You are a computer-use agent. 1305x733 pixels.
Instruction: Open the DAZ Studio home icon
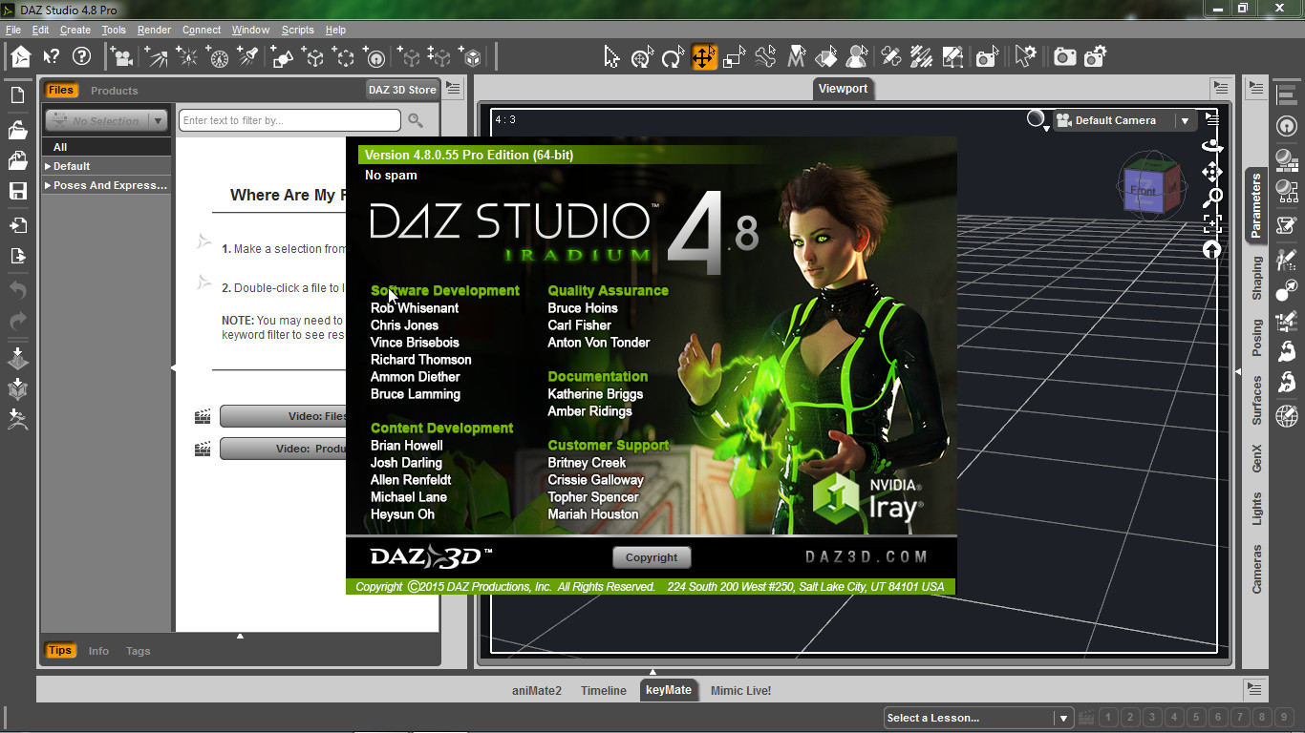(20, 56)
